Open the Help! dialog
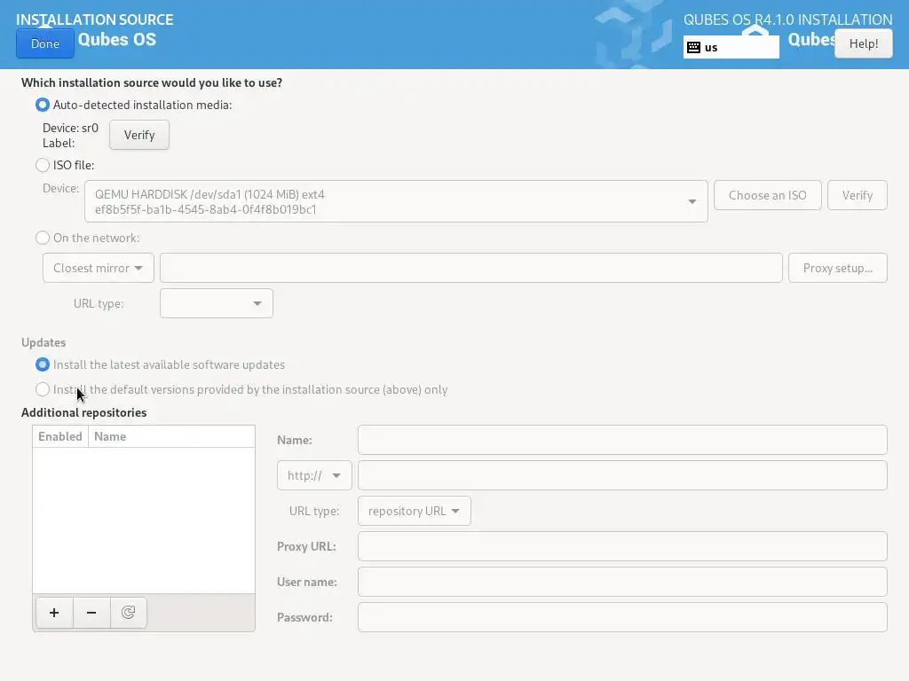Screen dimensions: 909x681 tap(863, 43)
